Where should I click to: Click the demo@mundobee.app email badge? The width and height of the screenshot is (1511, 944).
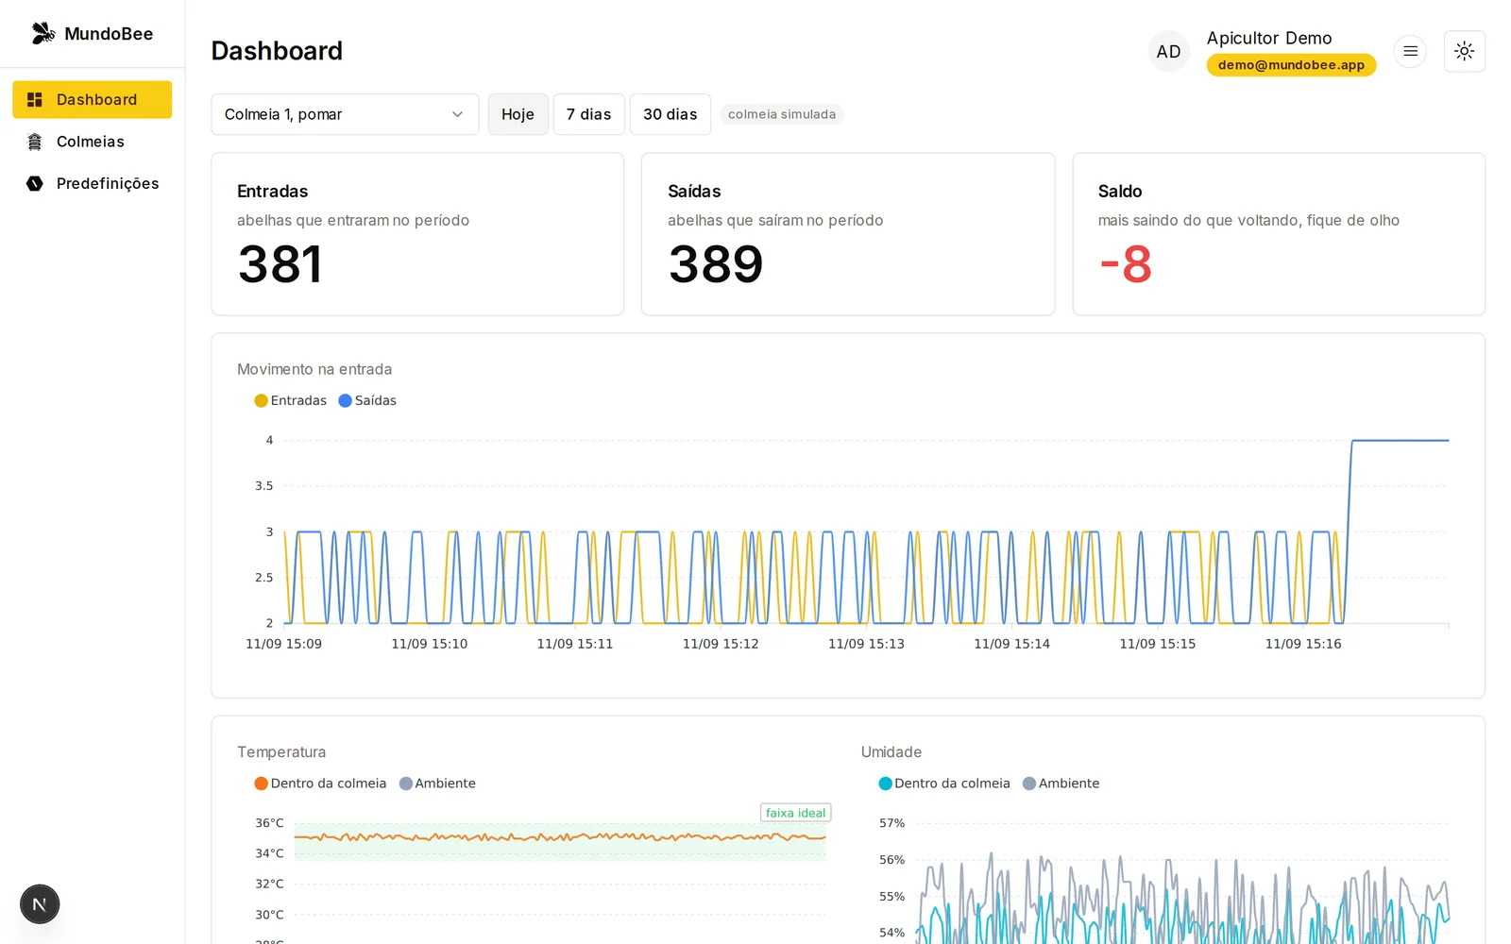click(x=1291, y=65)
